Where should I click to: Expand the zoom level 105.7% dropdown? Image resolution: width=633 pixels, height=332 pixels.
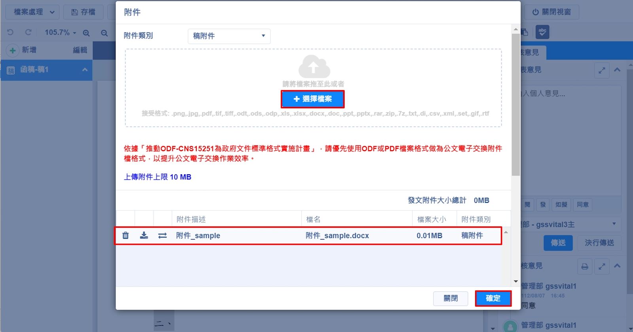(x=60, y=32)
